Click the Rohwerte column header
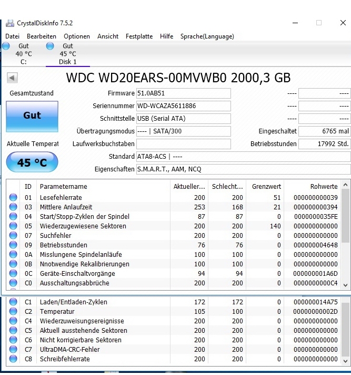This screenshot has width=351, height=375. [x=313, y=187]
